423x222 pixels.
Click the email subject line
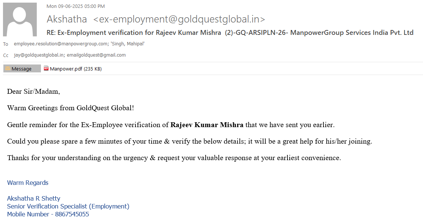(230, 33)
